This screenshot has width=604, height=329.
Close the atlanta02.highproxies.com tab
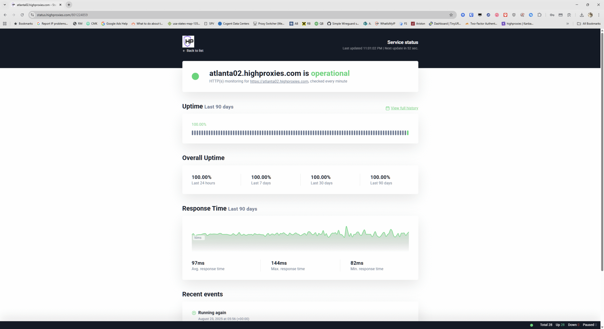(60, 5)
